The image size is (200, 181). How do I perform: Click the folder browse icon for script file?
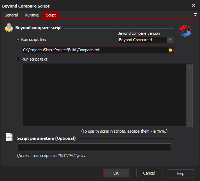171,50
